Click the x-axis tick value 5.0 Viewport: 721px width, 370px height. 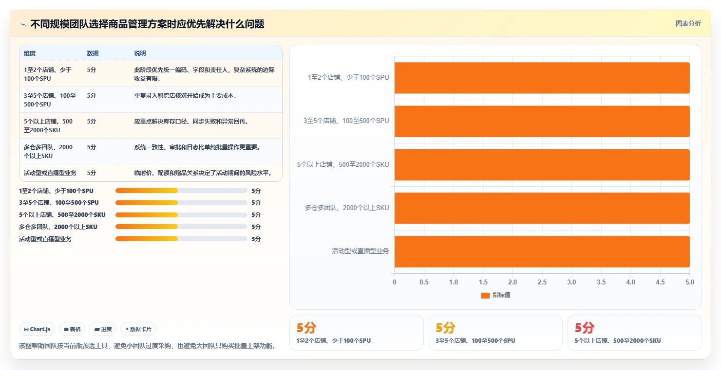(689, 282)
